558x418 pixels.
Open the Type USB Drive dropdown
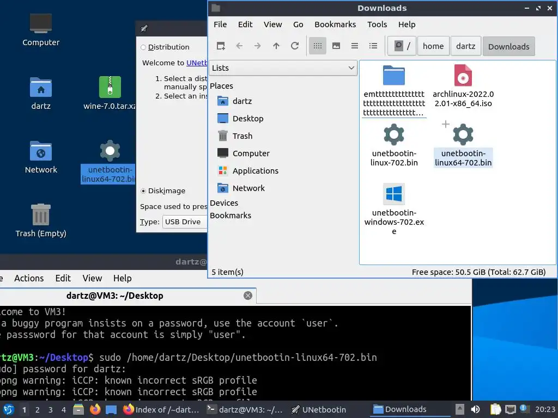tap(184, 222)
